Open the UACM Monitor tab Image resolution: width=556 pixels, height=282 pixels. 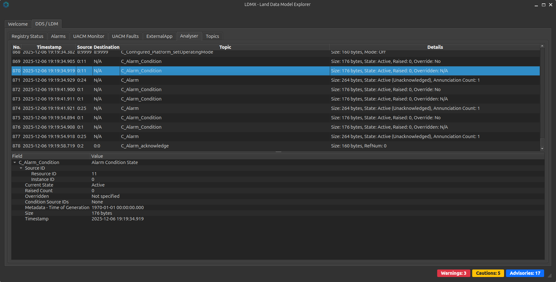point(89,36)
